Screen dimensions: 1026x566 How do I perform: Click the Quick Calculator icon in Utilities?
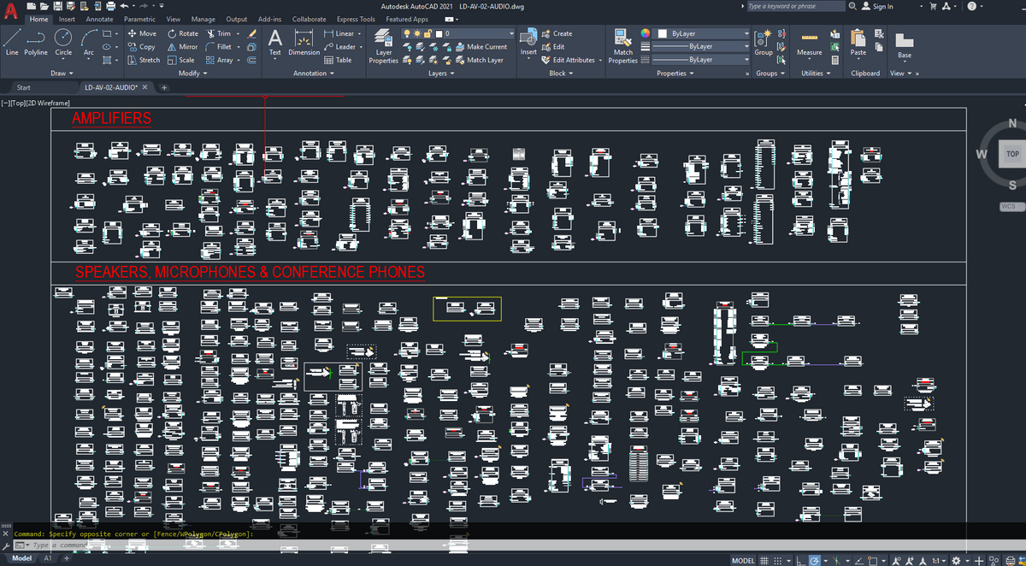pos(835,60)
